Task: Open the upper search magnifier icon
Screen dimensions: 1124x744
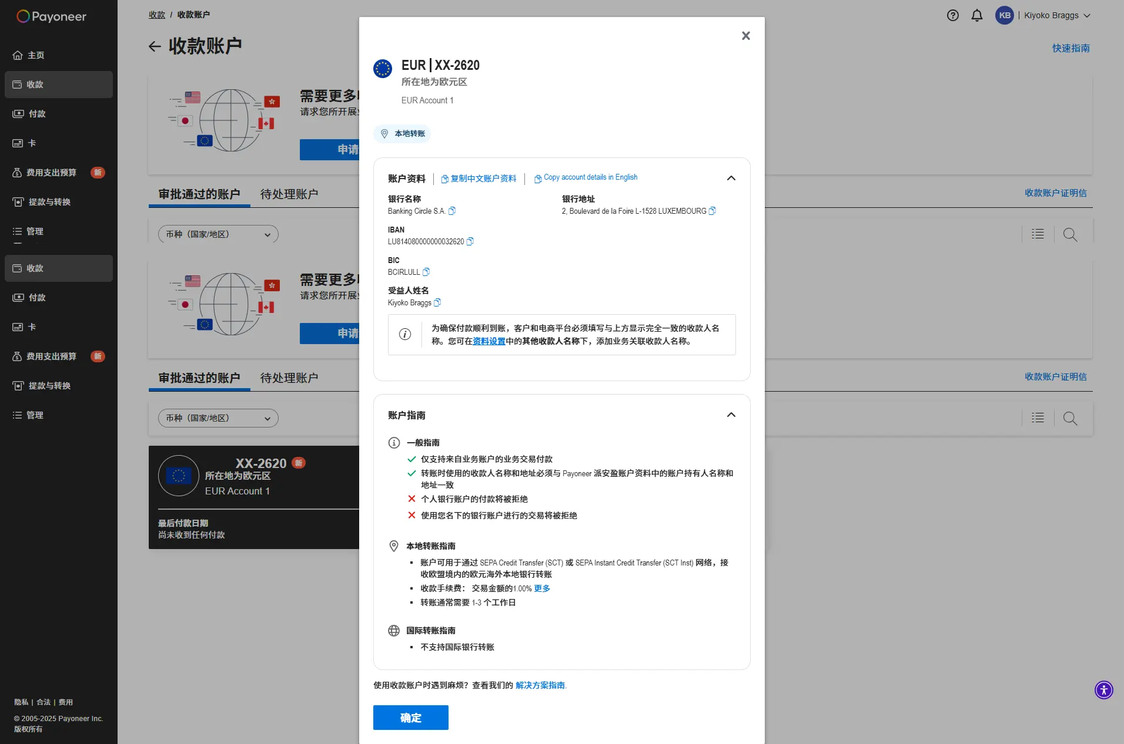Action: click(x=1071, y=234)
